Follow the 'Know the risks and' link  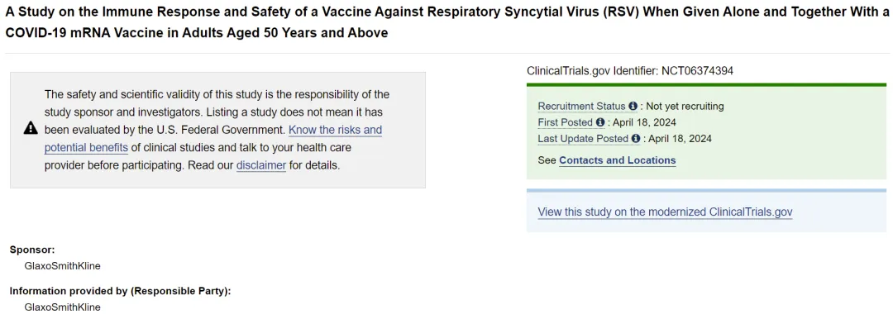[x=336, y=130]
